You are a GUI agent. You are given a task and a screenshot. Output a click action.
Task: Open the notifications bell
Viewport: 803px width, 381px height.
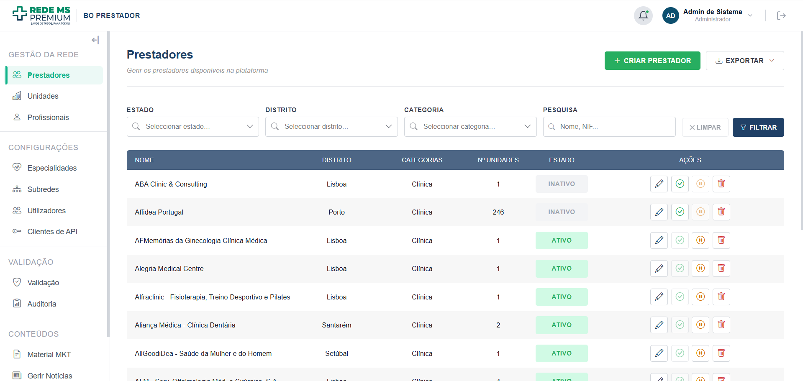[x=643, y=16]
